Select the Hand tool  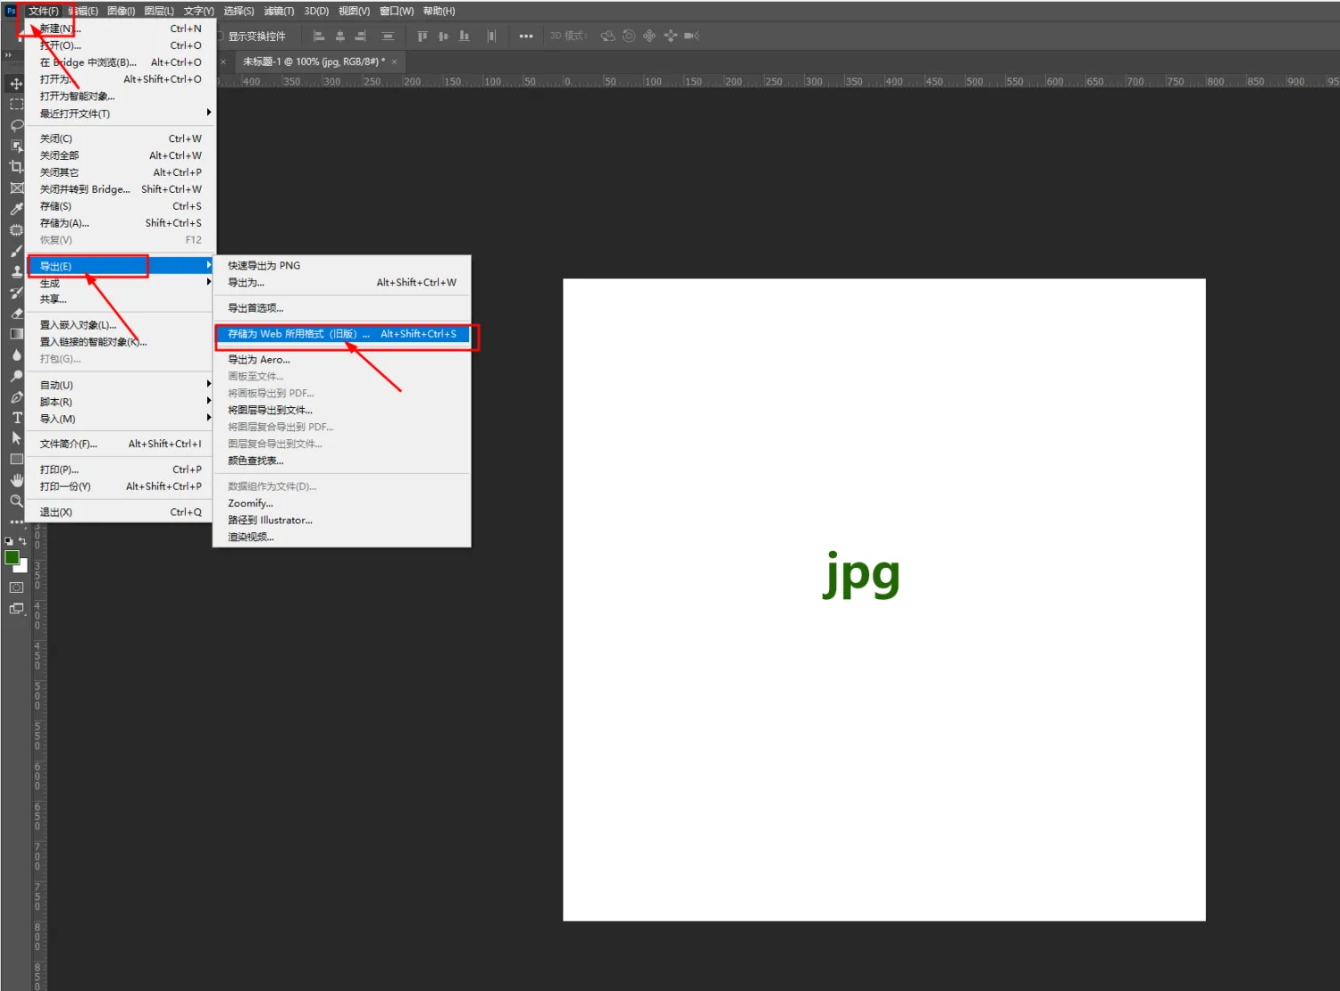[16, 480]
